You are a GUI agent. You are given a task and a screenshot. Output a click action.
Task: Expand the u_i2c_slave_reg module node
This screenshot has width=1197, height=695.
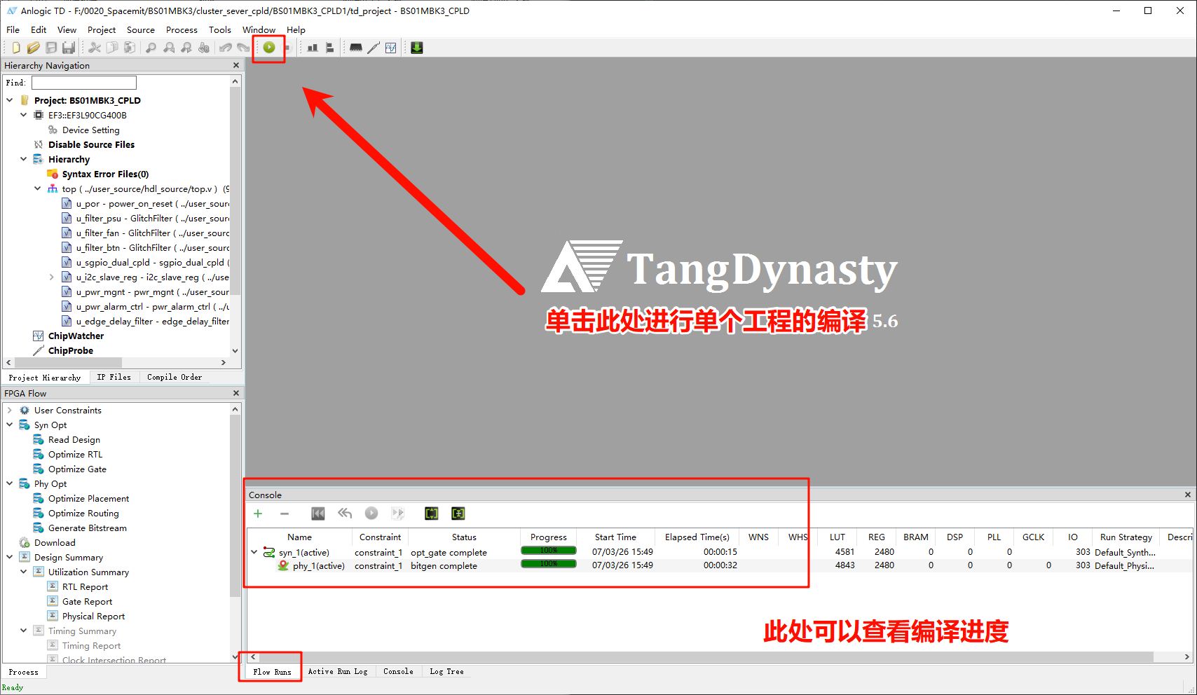(52, 277)
